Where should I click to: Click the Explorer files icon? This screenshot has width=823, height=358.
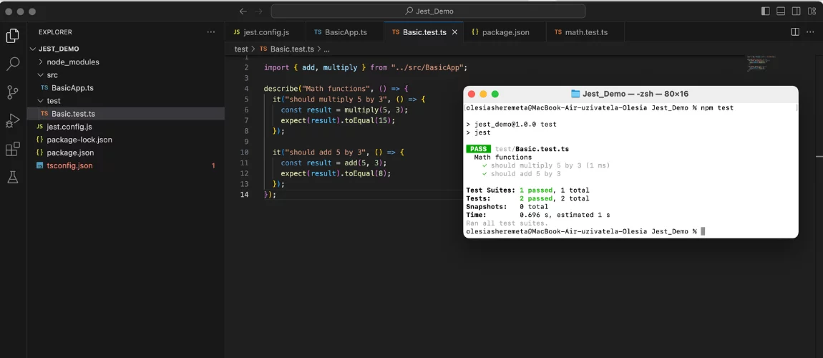12,36
